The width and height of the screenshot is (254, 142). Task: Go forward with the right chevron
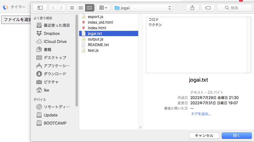[61, 8]
